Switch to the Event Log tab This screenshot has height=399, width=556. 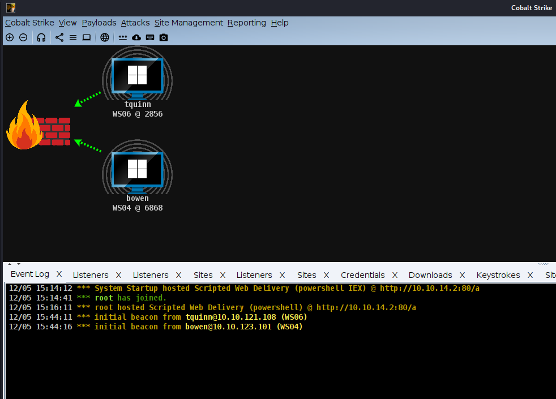coord(30,274)
